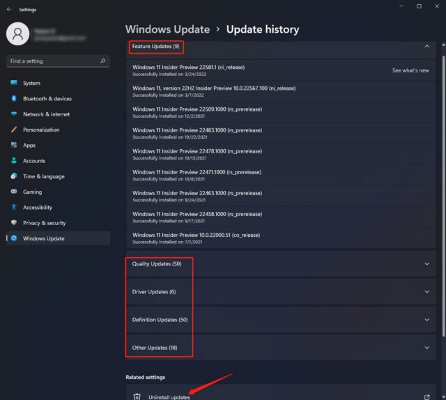The image size is (446, 400).
Task: Expand Quality Updates (50) chevron
Action: (426, 263)
